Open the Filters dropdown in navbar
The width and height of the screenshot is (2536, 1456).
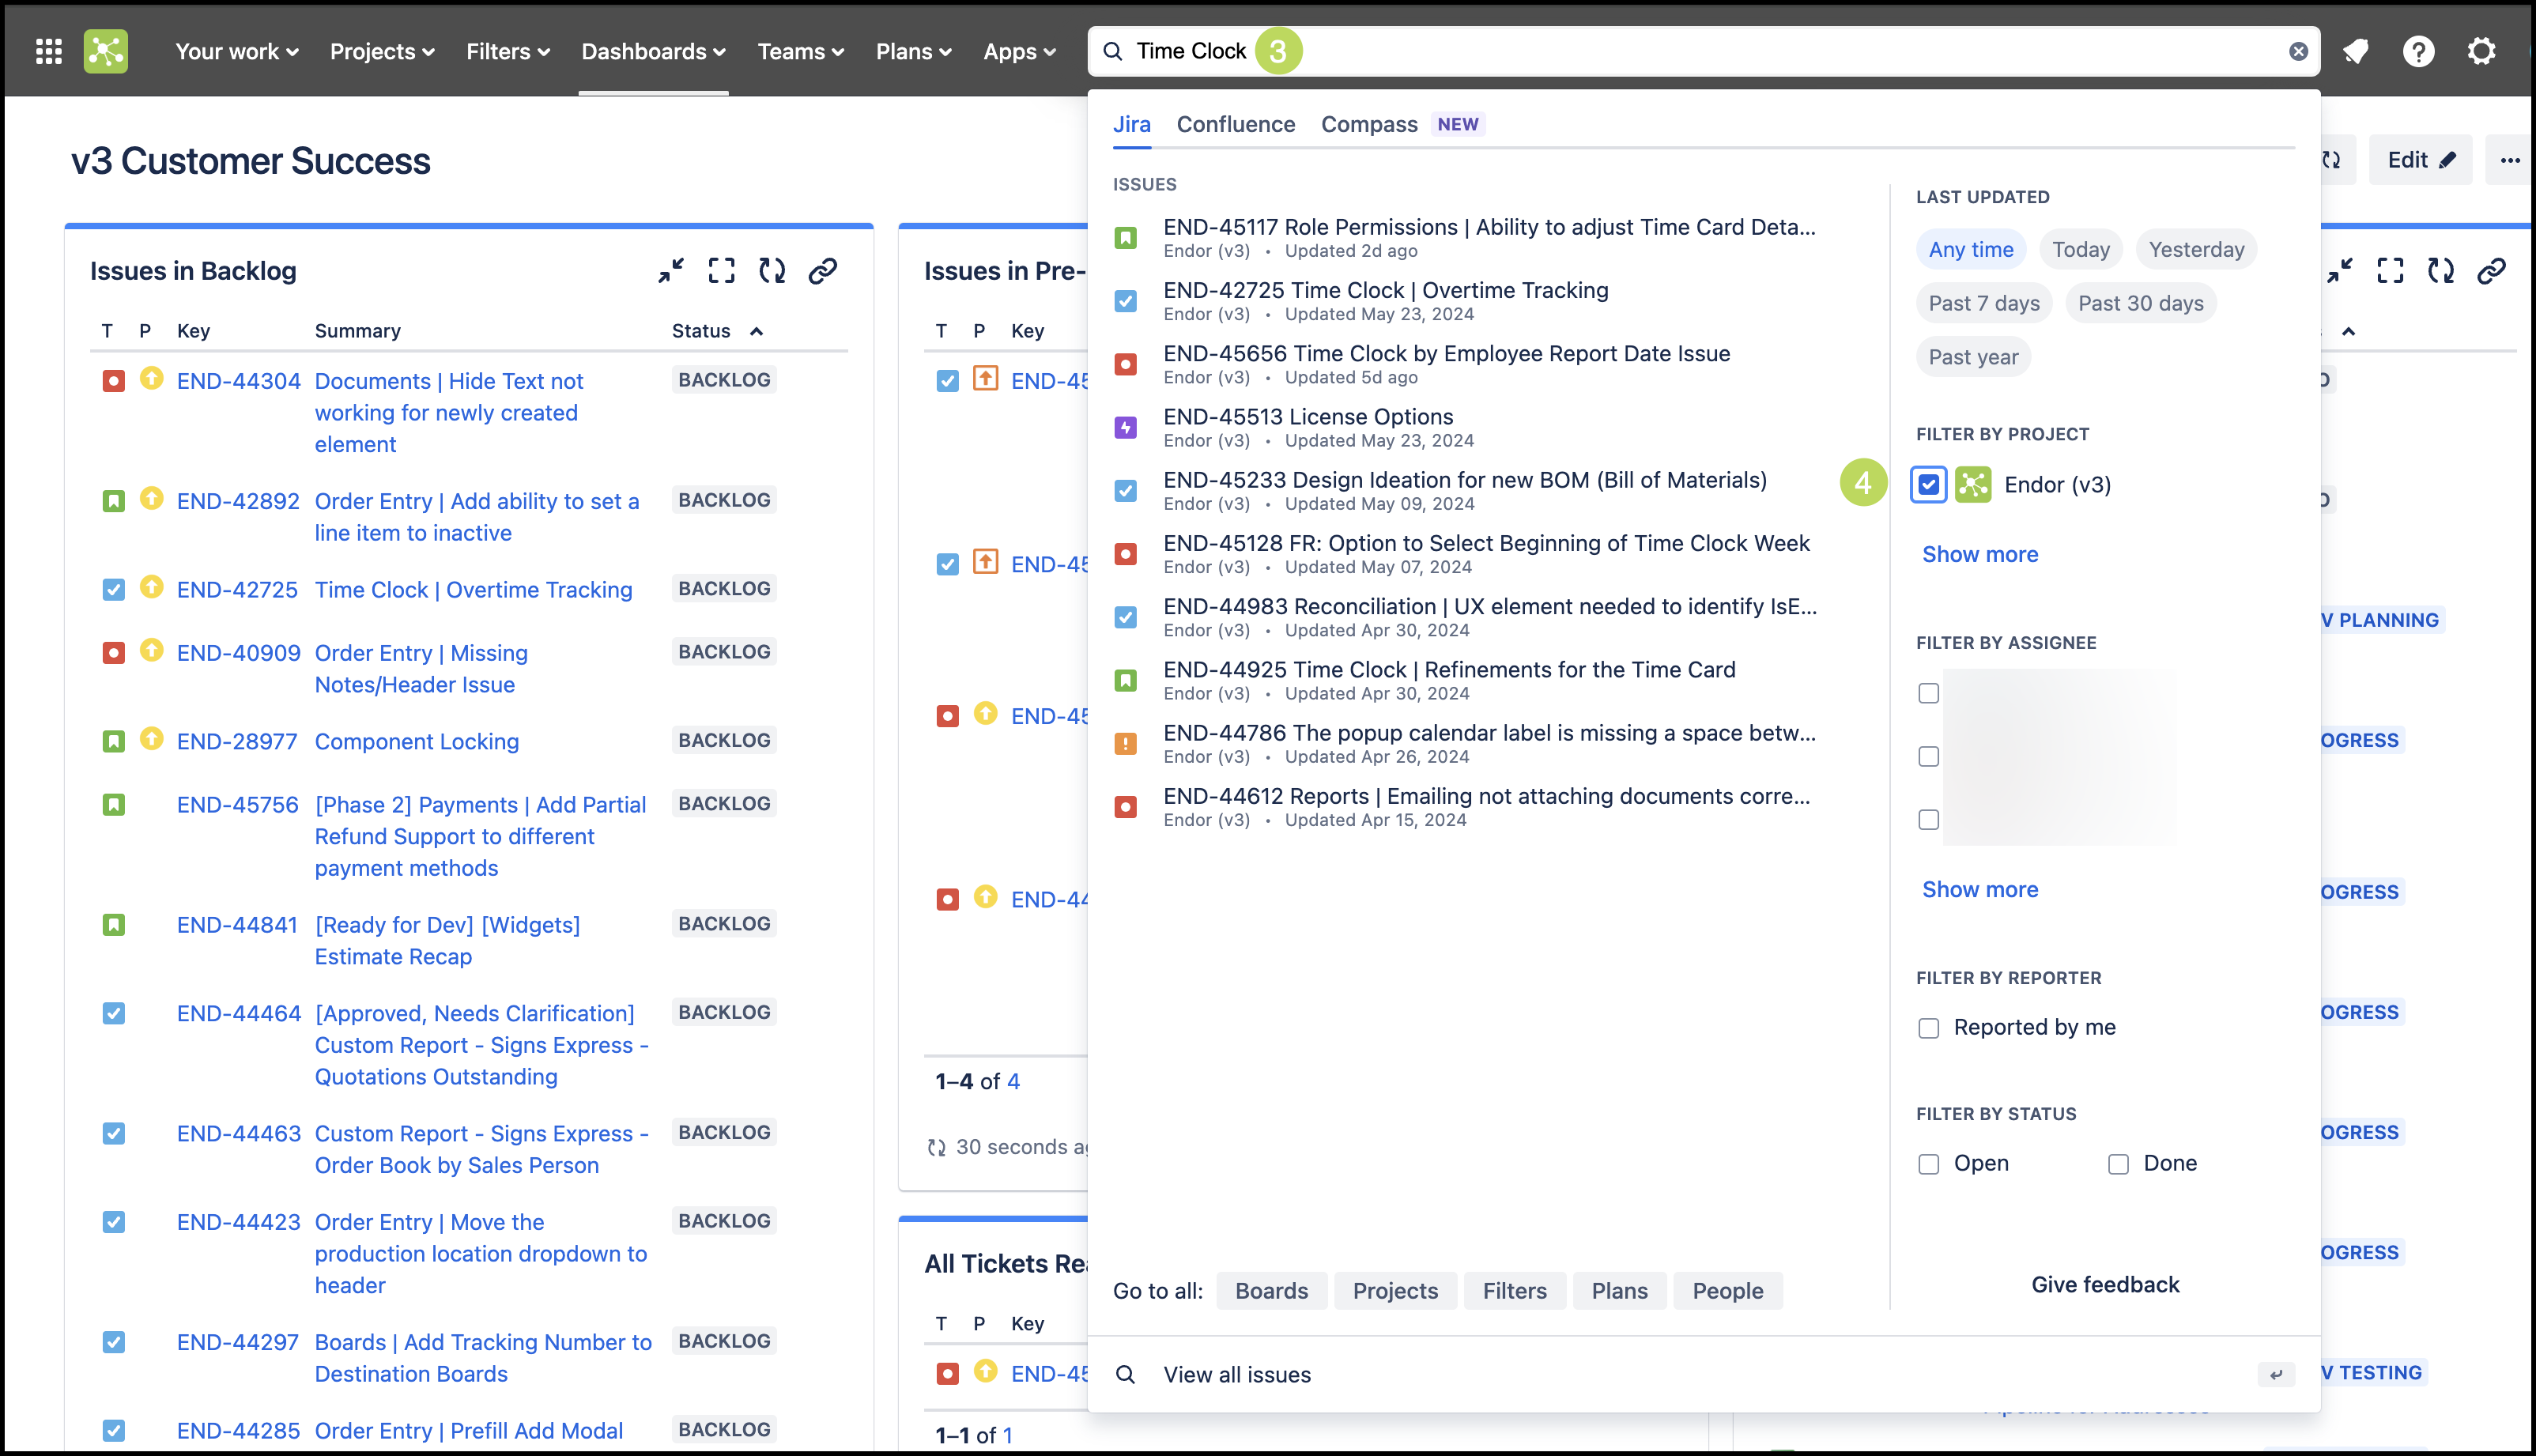click(x=507, y=51)
